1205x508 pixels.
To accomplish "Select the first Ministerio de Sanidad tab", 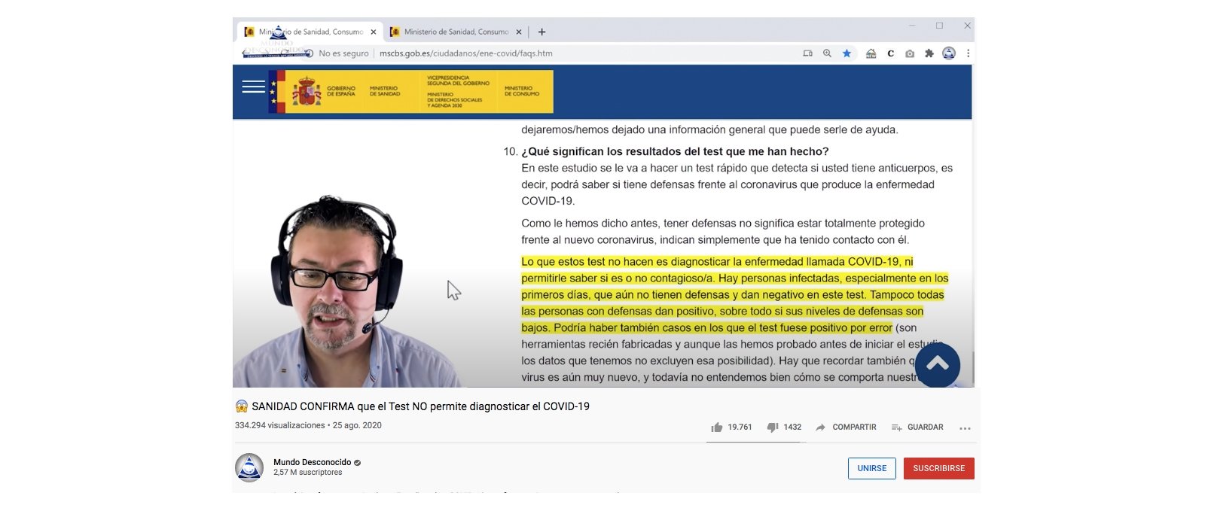I will point(310,32).
